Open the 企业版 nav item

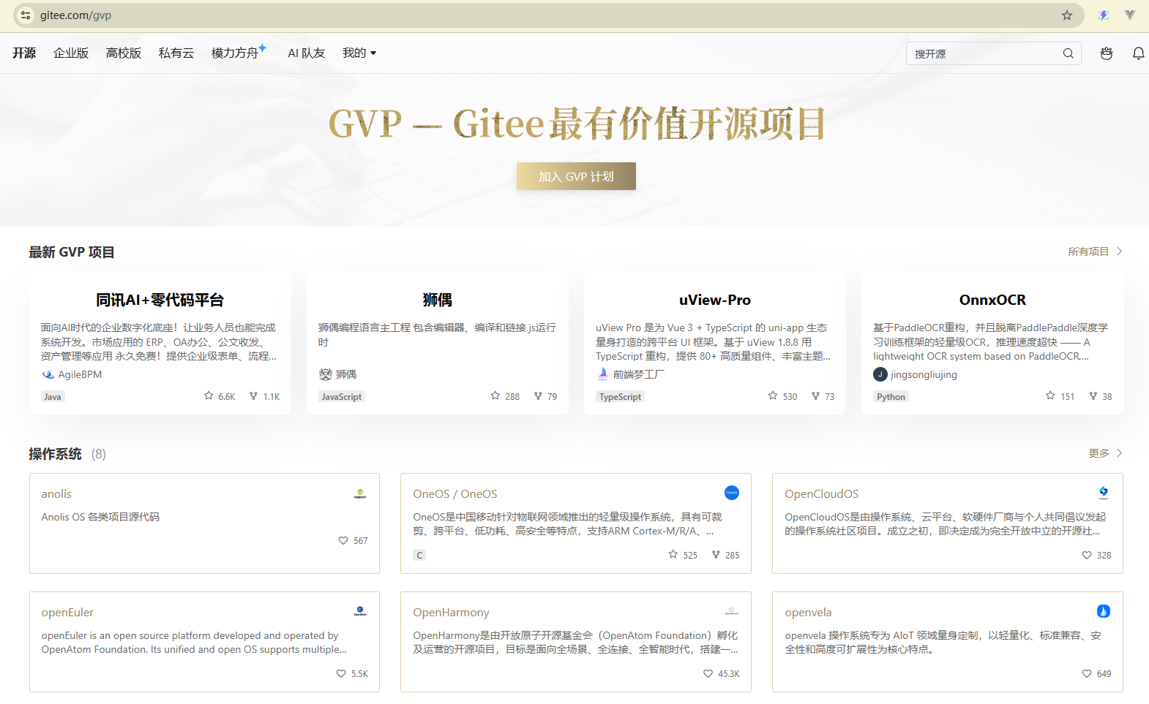pos(71,53)
